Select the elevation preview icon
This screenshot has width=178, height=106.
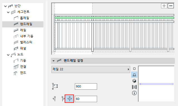pos(134,75)
